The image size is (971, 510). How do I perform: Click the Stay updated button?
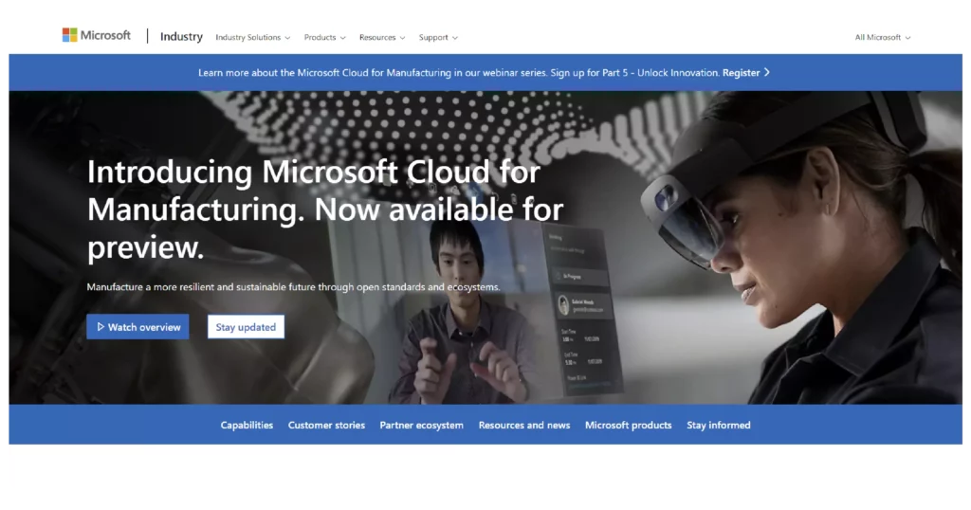click(246, 327)
